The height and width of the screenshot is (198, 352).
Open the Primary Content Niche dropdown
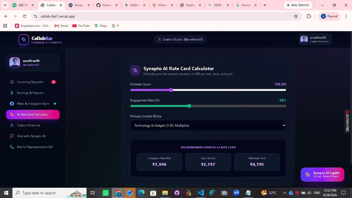point(208,125)
